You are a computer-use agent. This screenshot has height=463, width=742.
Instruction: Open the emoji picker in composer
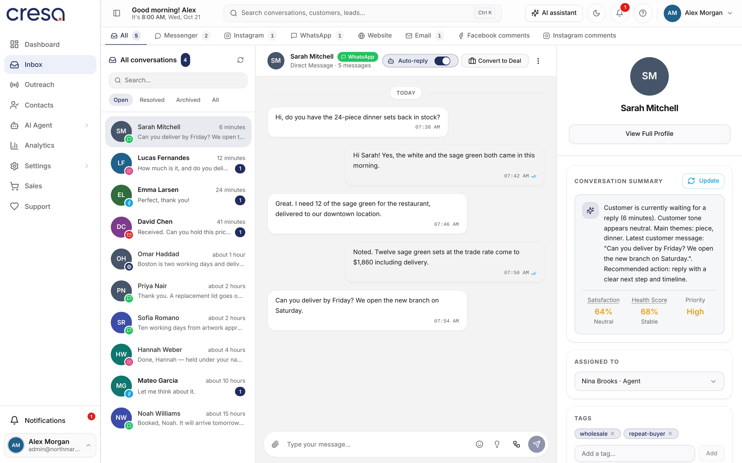(x=479, y=444)
